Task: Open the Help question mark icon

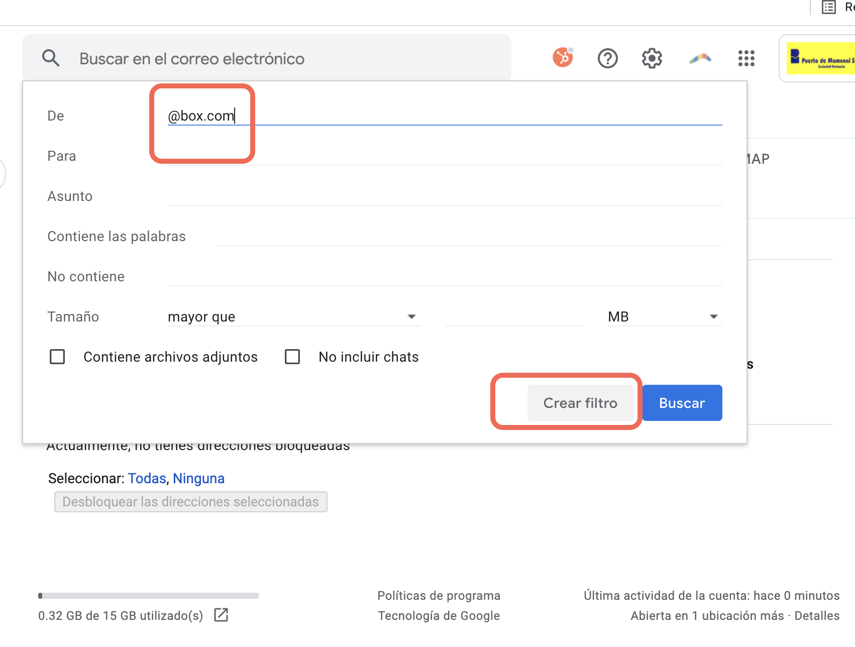Action: pos(607,58)
